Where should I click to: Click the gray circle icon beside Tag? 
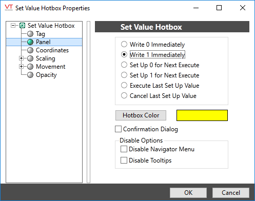tap(30, 34)
